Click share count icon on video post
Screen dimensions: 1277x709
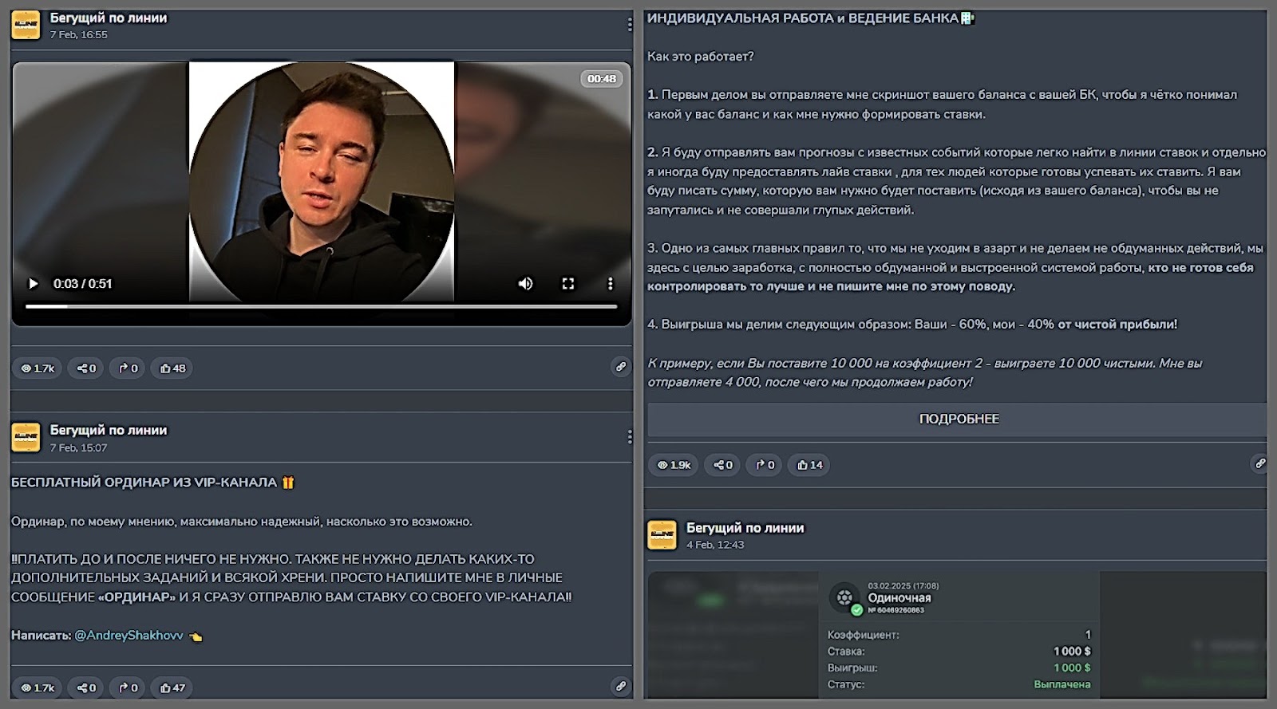coord(85,368)
